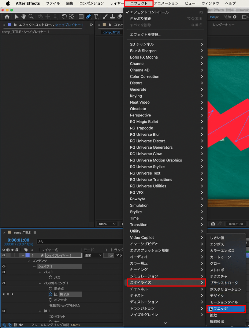Toggle visibility eye for シェイプ 1
Image resolution: width=249 pixels, height=328 pixels.
pos(4,266)
